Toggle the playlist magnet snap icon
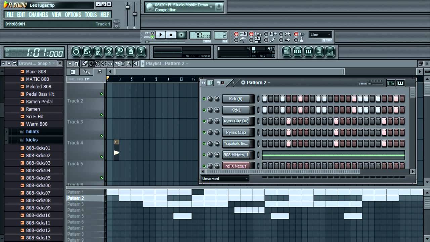 pos(76,63)
